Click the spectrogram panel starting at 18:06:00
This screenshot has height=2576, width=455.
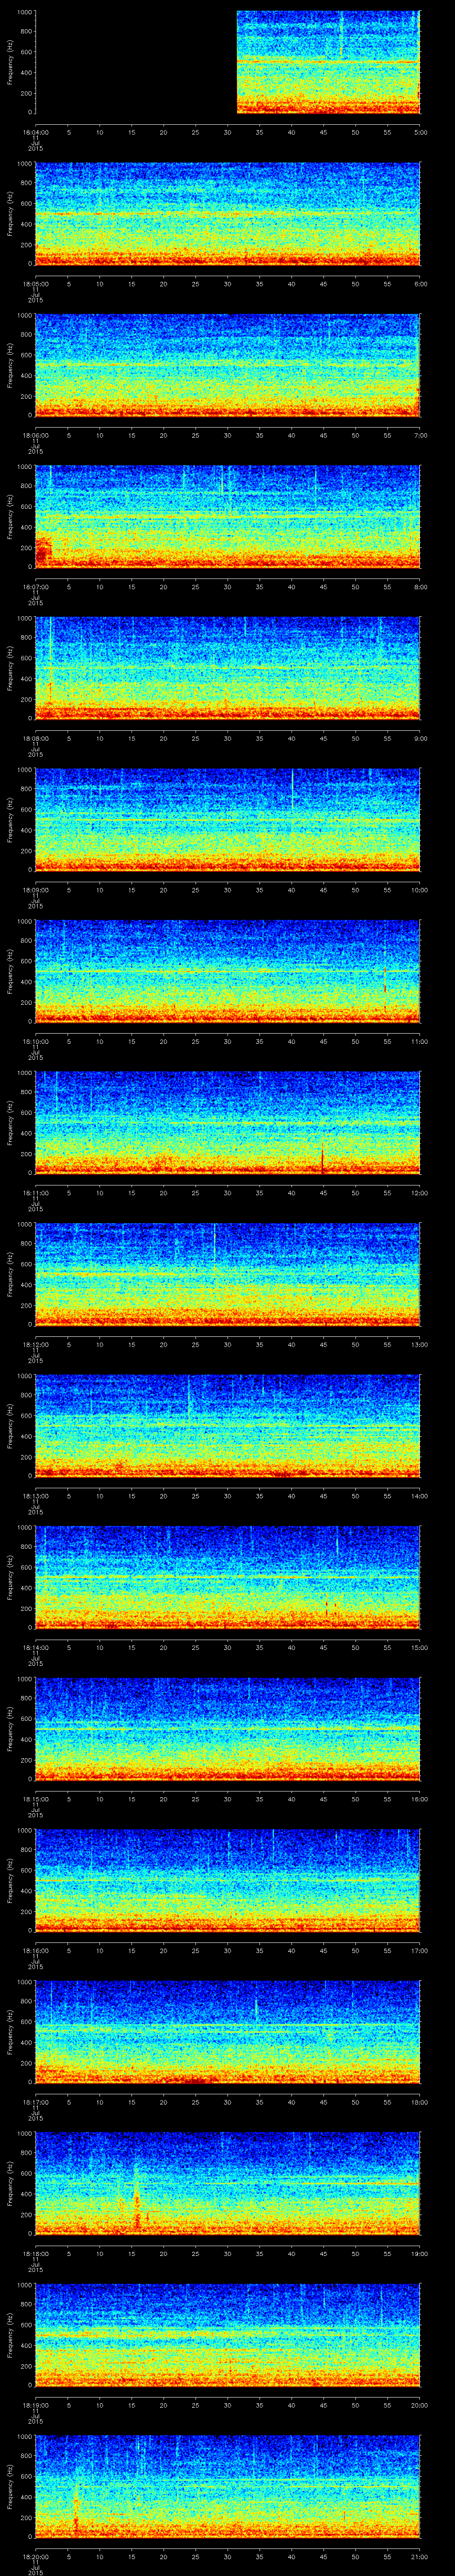point(228,365)
